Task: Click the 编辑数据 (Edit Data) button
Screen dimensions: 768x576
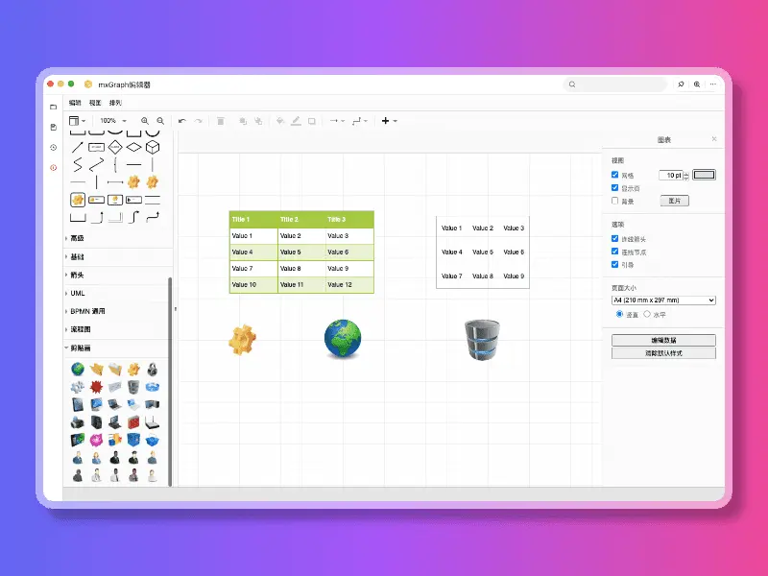Action: pos(663,340)
